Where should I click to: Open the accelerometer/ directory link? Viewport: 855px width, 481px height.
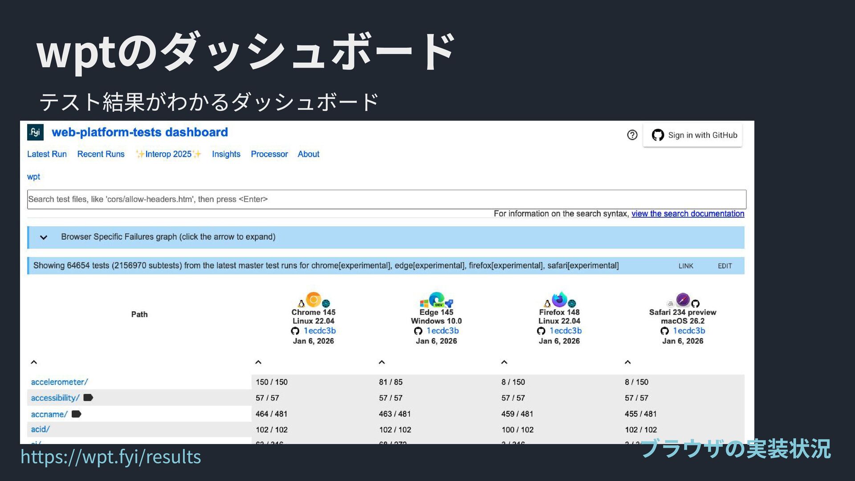60,382
